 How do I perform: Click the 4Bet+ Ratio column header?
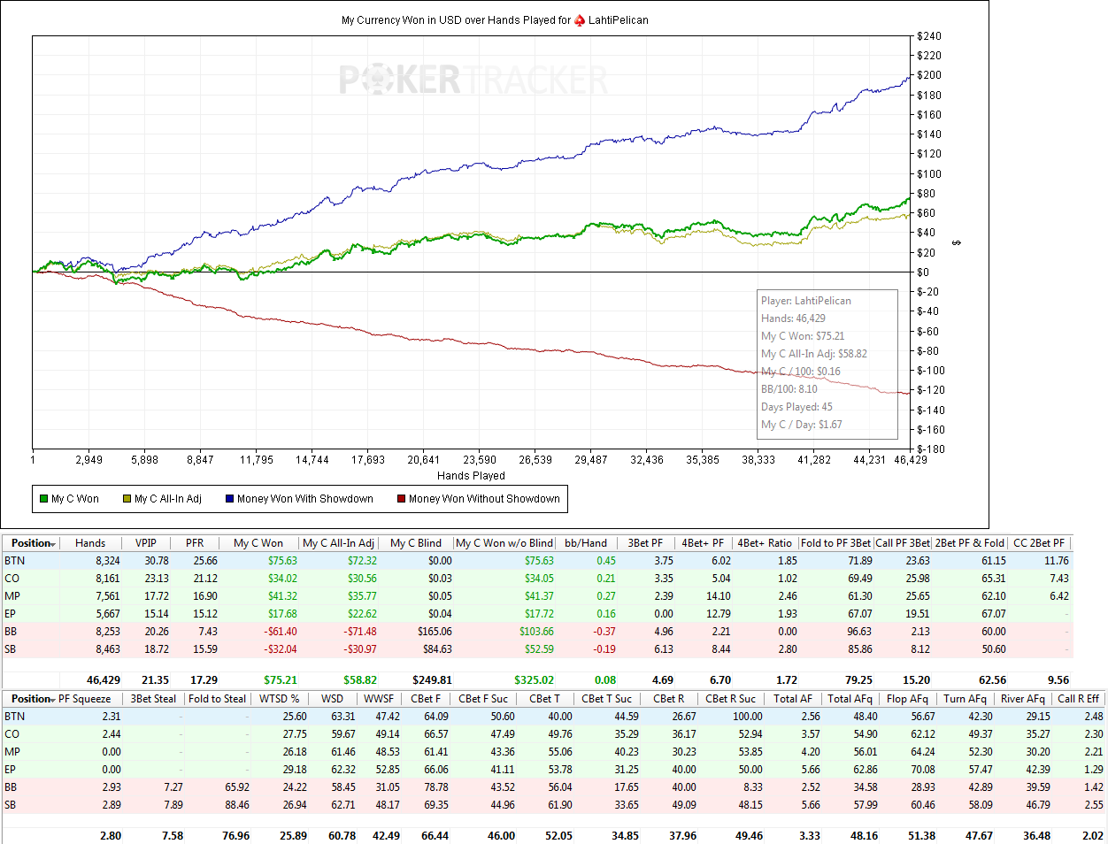pyautogui.click(x=766, y=543)
